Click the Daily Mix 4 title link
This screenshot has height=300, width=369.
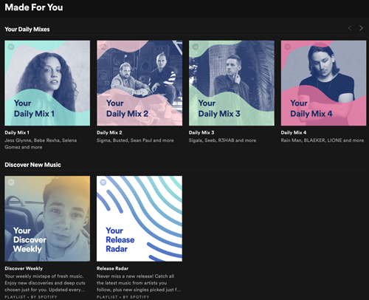(294, 133)
